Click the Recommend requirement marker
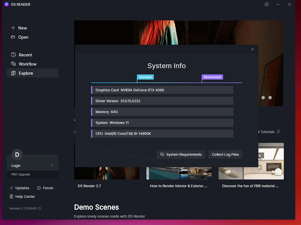The image size is (301, 225). 212,77
